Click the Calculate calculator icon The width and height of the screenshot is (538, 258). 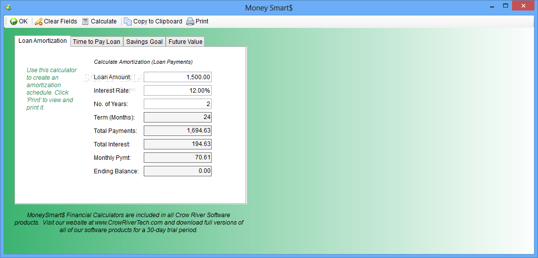pyautogui.click(x=85, y=21)
